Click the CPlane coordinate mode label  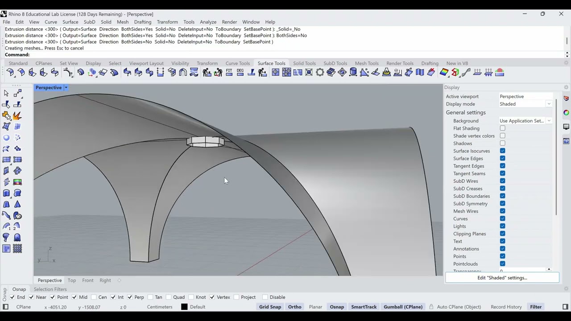coord(23,307)
